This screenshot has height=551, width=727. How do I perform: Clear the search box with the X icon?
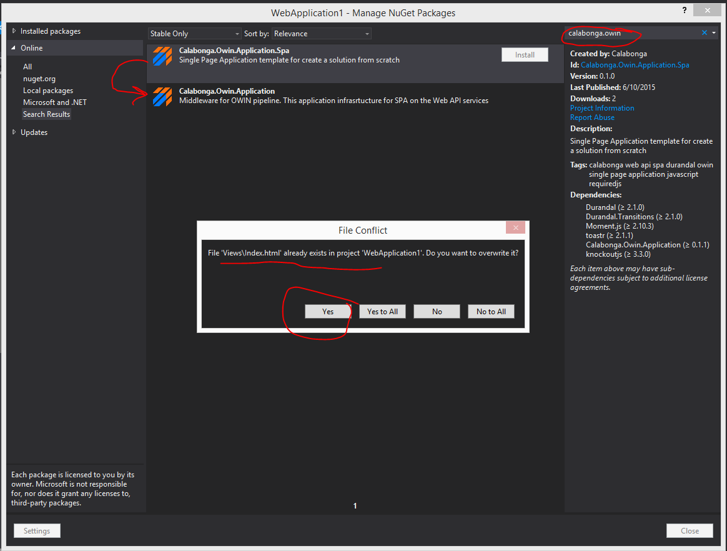click(x=705, y=32)
